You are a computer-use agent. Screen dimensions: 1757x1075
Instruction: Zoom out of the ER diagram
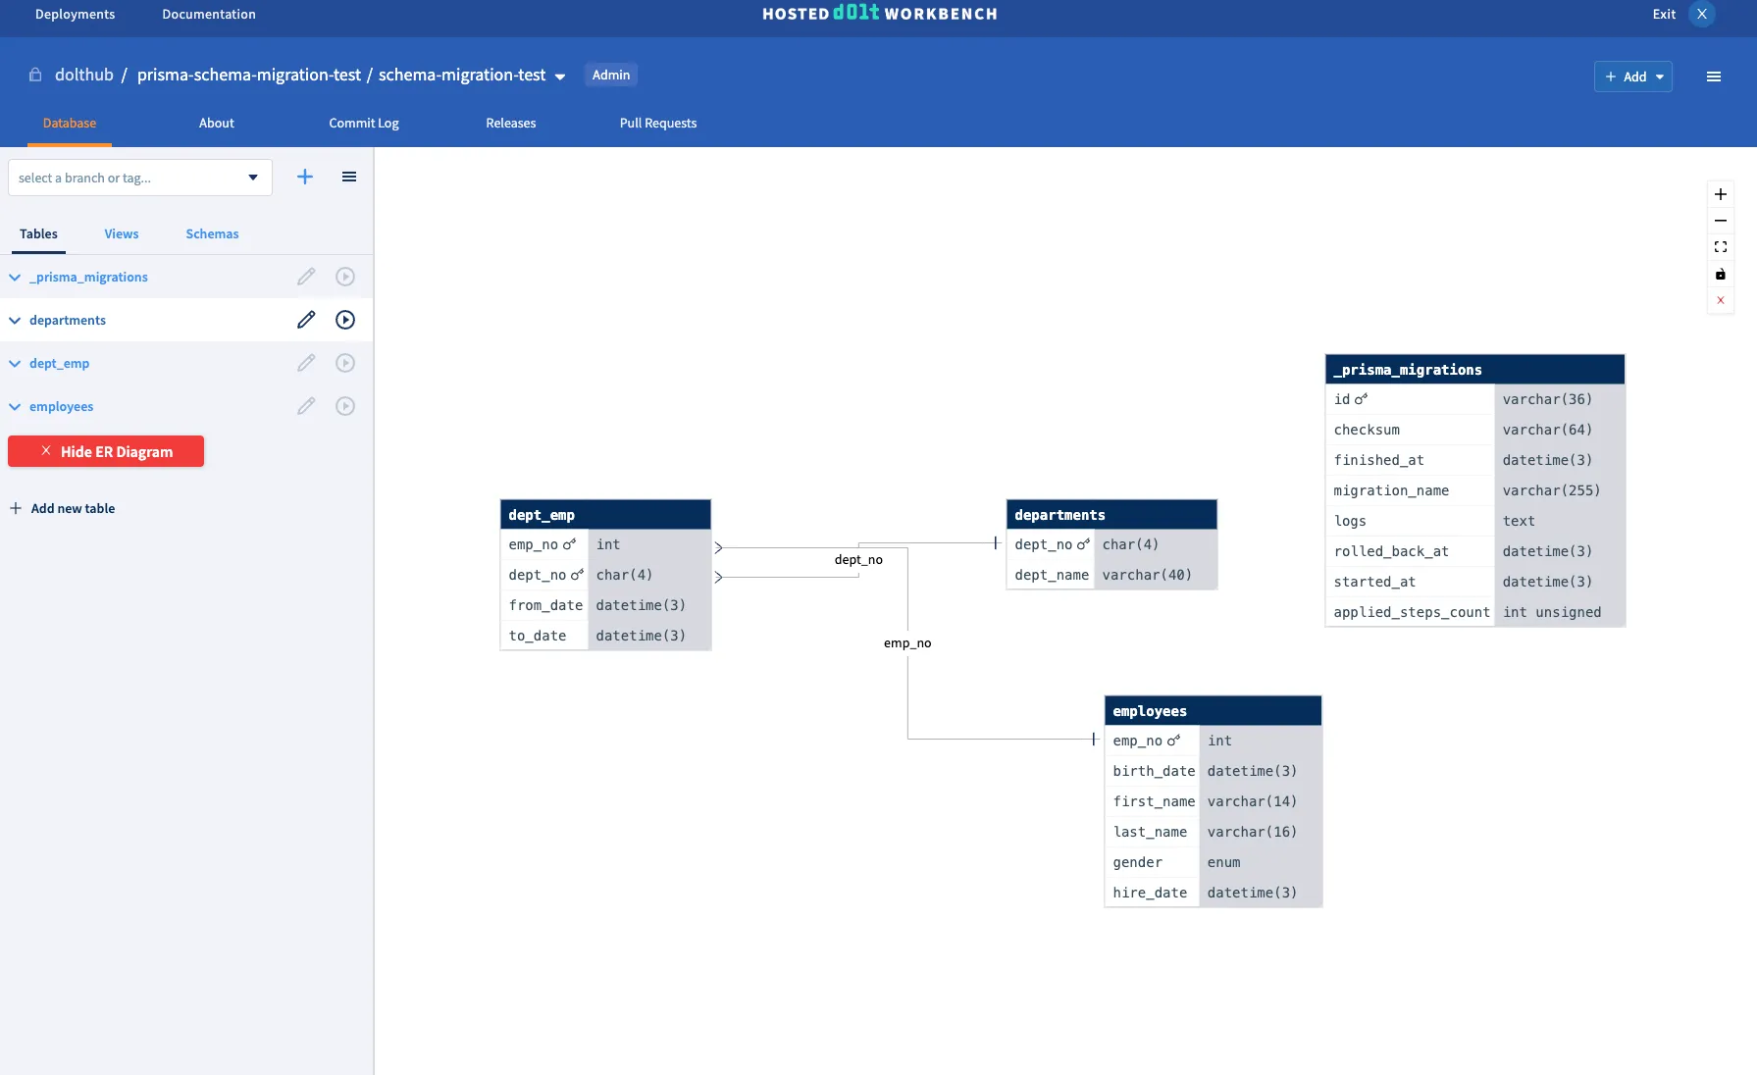[x=1720, y=221]
